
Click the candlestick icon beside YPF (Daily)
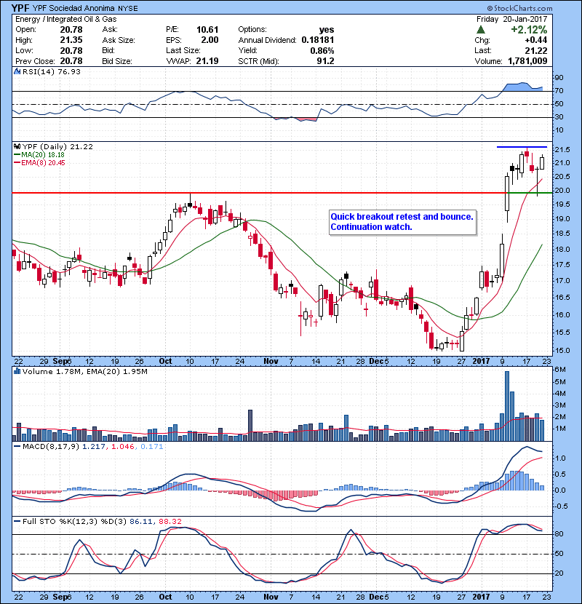(x=17, y=146)
